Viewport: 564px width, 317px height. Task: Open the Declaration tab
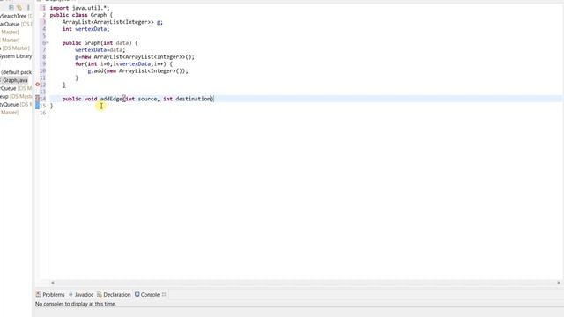click(114, 294)
